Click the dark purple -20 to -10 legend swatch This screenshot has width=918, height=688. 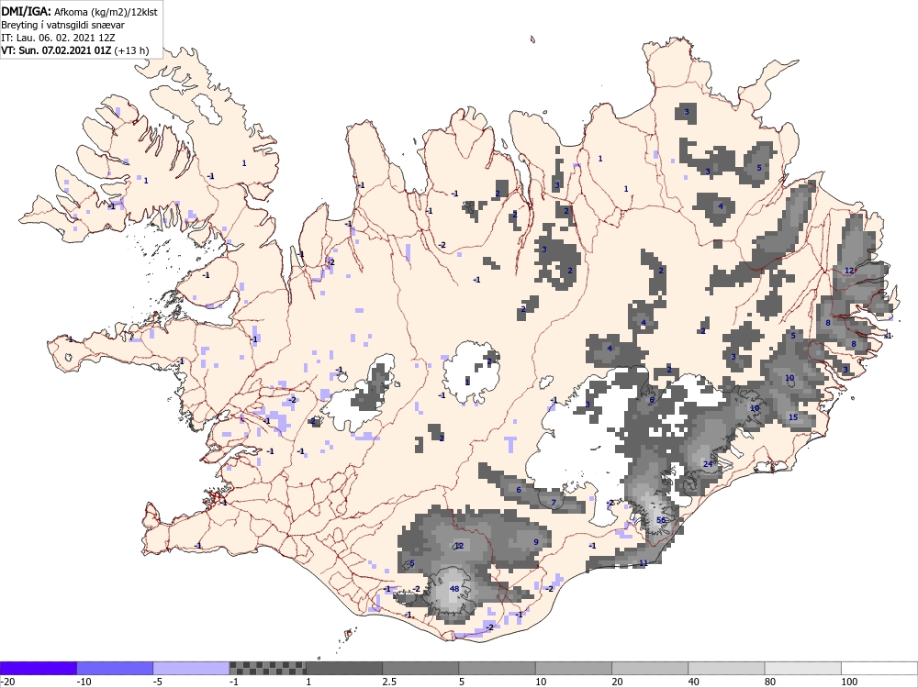(x=38, y=668)
